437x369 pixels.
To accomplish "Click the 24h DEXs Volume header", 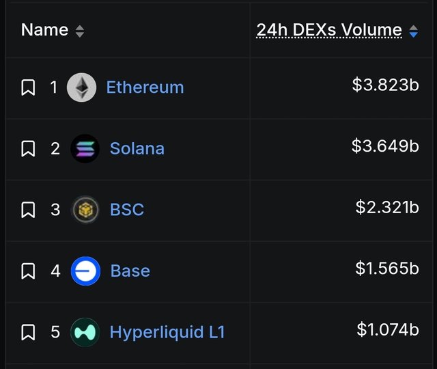I will click(x=329, y=30).
